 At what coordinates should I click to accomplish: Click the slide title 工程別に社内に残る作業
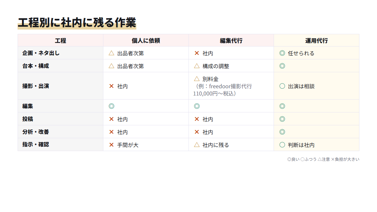77,23
